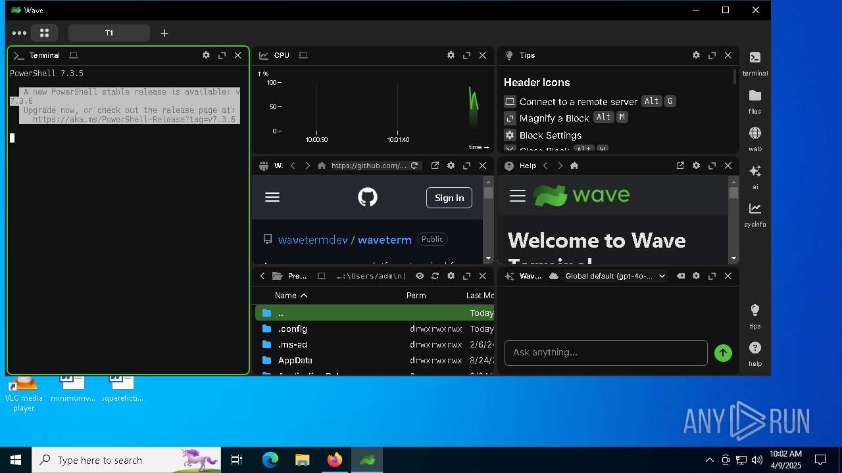Go back in Help block
The width and height of the screenshot is (842, 473).
coord(545,166)
